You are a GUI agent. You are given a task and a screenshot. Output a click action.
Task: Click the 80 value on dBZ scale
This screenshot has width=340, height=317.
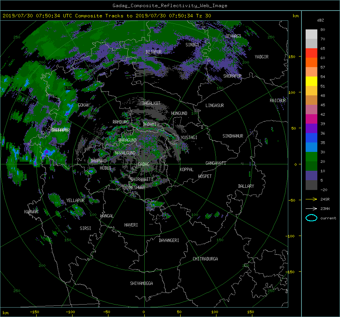(x=323, y=30)
